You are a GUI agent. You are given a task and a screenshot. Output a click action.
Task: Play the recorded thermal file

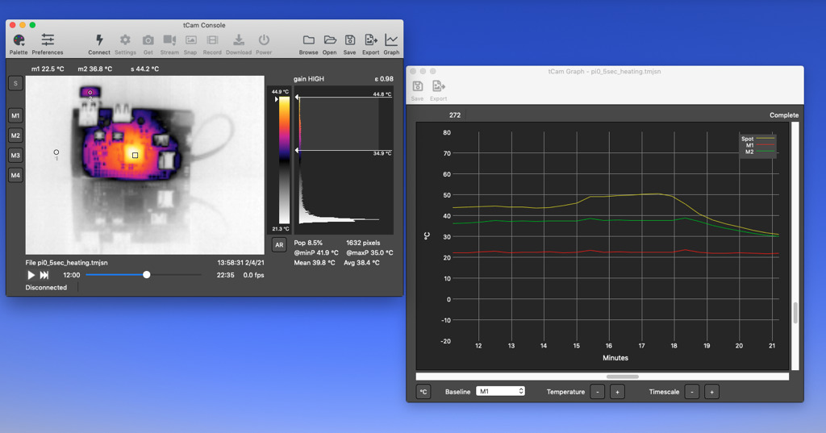[31, 275]
